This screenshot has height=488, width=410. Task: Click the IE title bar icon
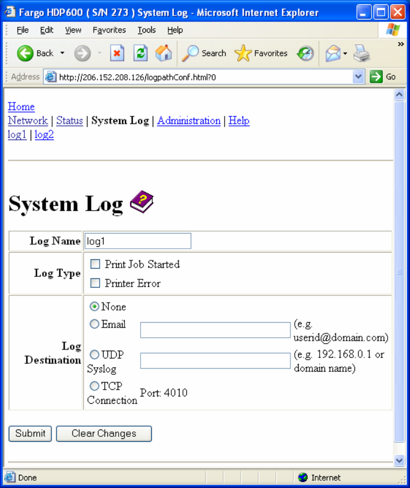pos(9,12)
